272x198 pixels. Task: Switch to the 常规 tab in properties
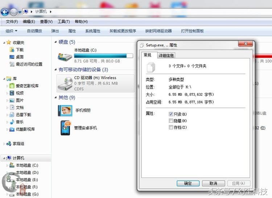coord(148,55)
